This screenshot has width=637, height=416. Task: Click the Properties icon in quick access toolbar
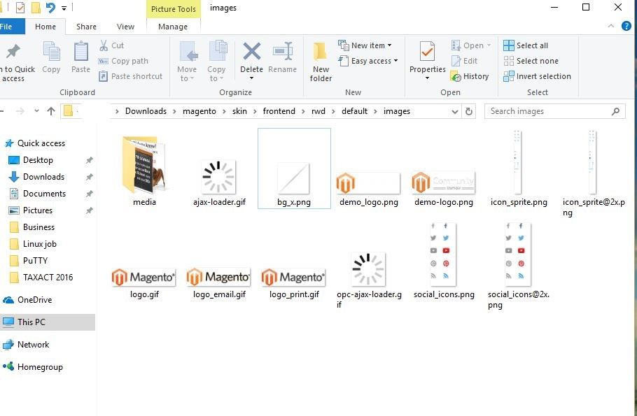[x=20, y=8]
